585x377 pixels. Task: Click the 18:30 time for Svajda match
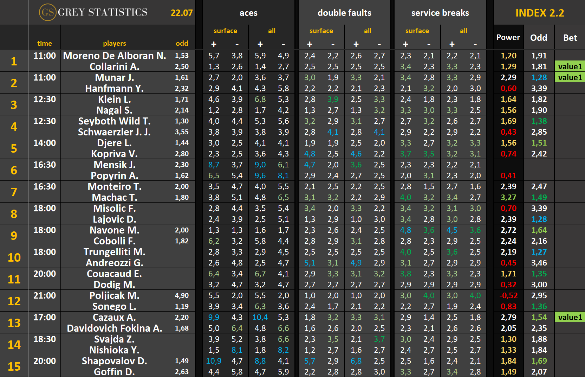point(45,339)
